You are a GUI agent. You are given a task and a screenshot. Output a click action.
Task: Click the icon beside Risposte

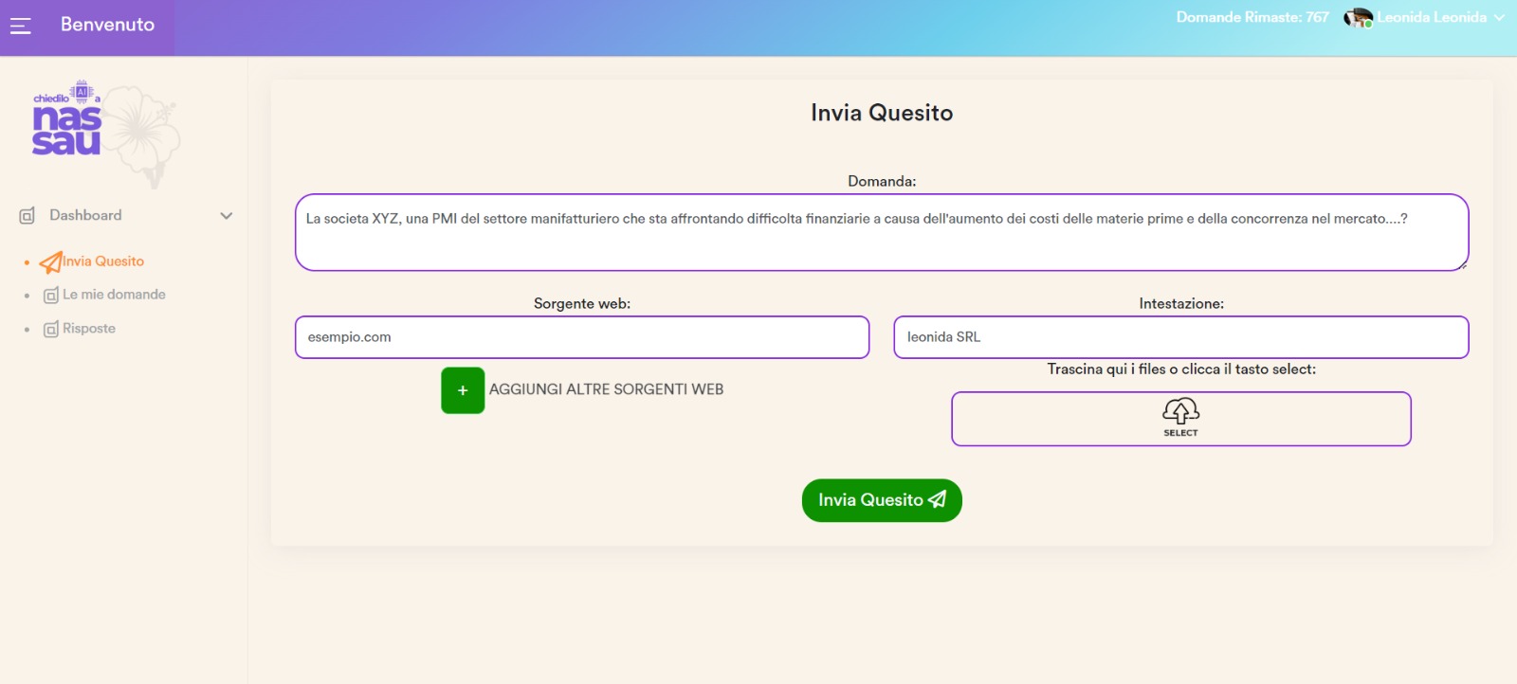pos(51,330)
